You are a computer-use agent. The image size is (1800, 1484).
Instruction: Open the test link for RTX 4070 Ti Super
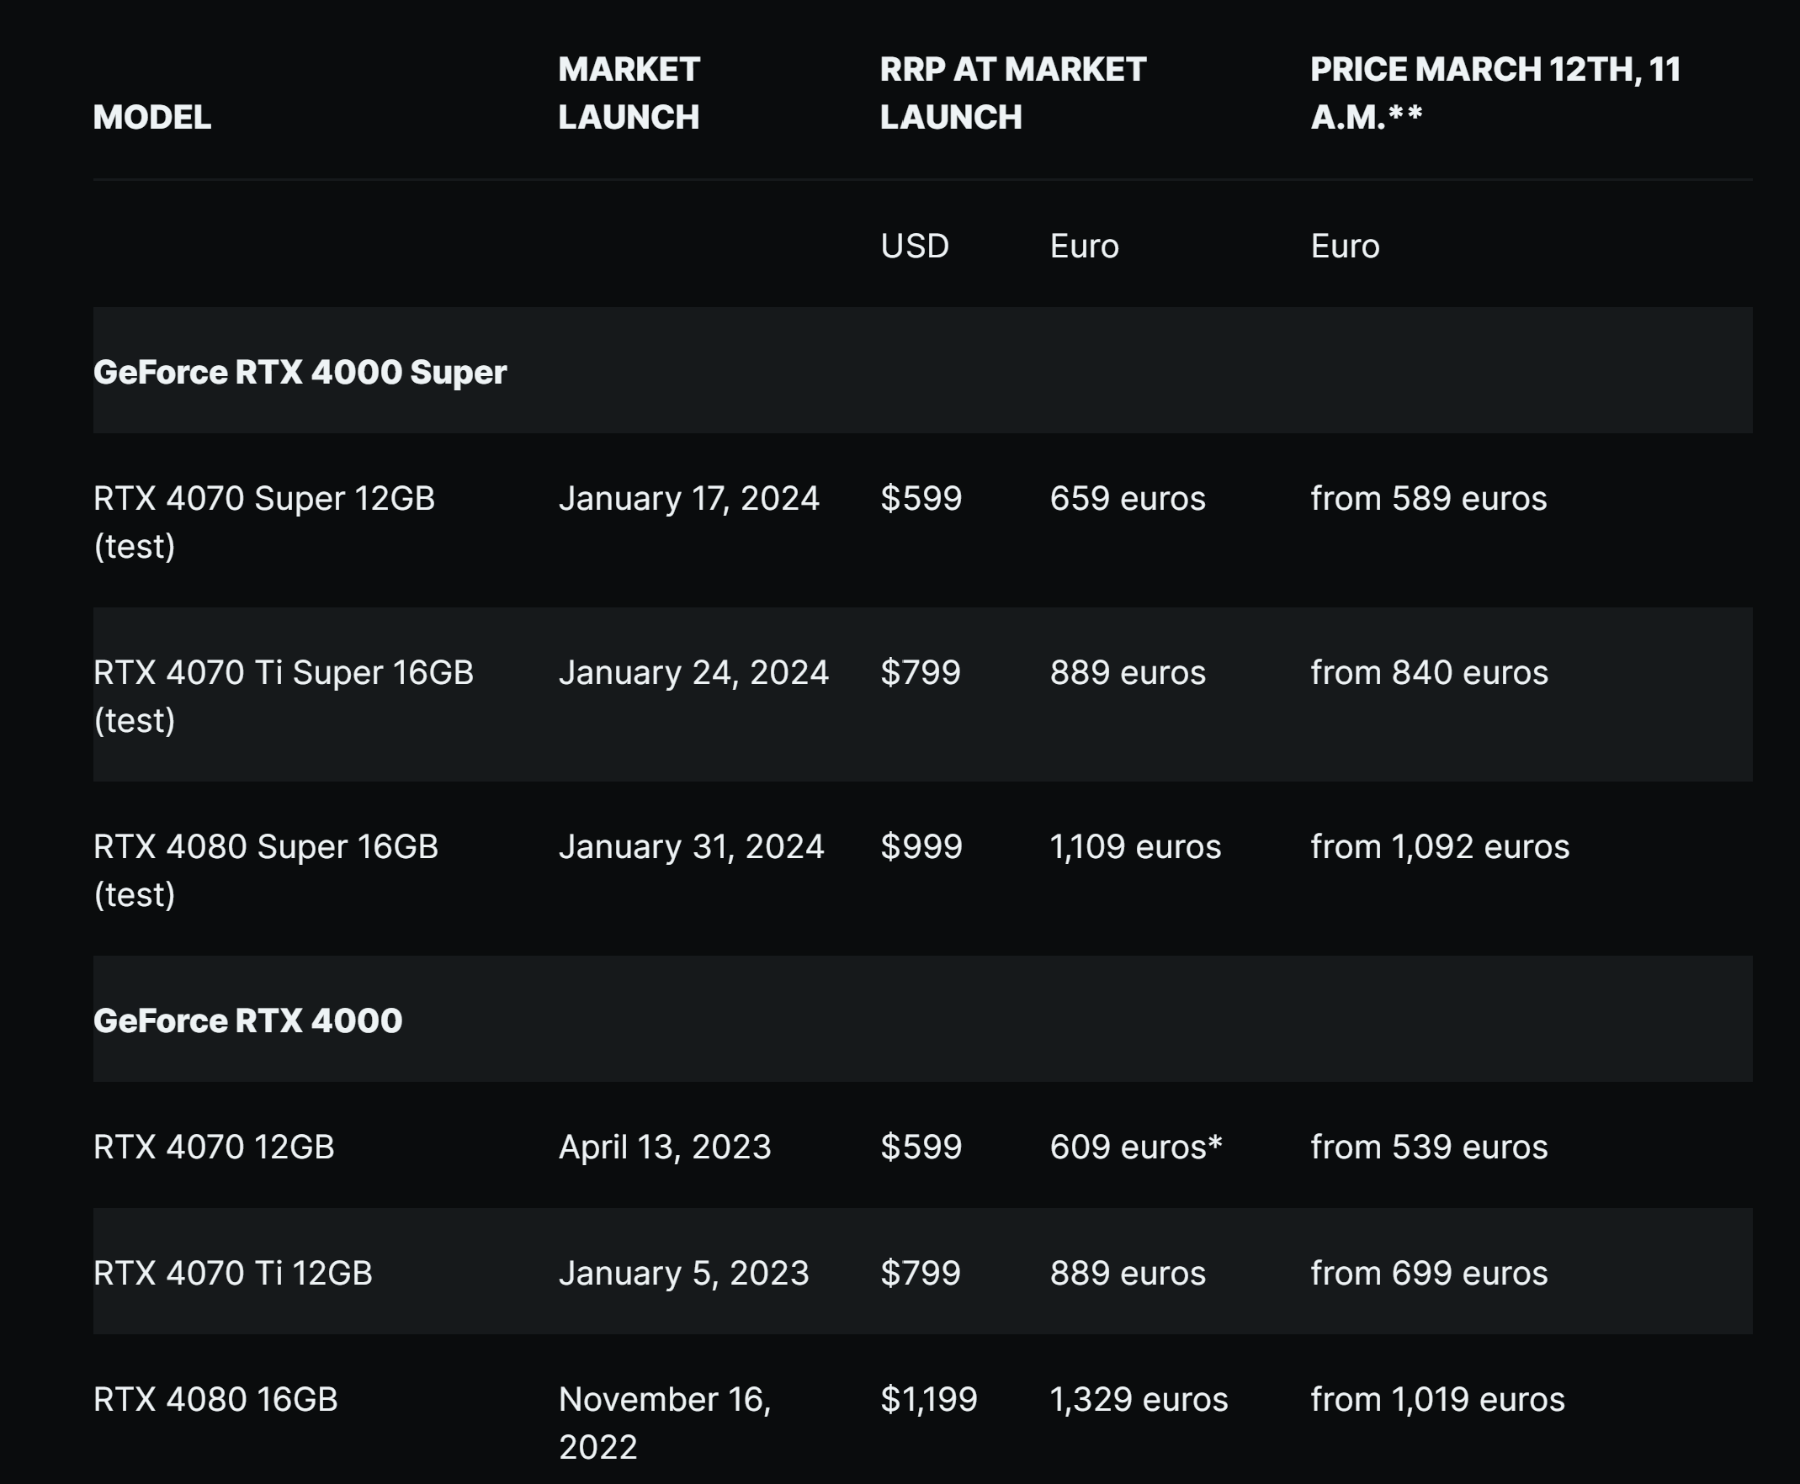(x=135, y=721)
